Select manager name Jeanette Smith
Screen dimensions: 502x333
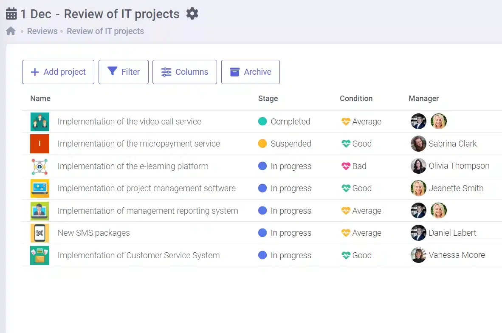point(456,188)
